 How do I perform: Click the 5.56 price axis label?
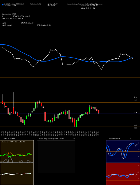point(136,113)
